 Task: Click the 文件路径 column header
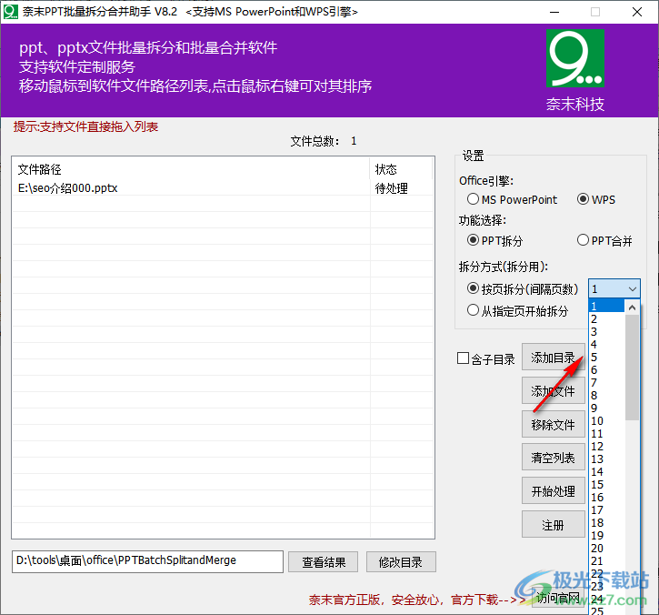pos(191,169)
